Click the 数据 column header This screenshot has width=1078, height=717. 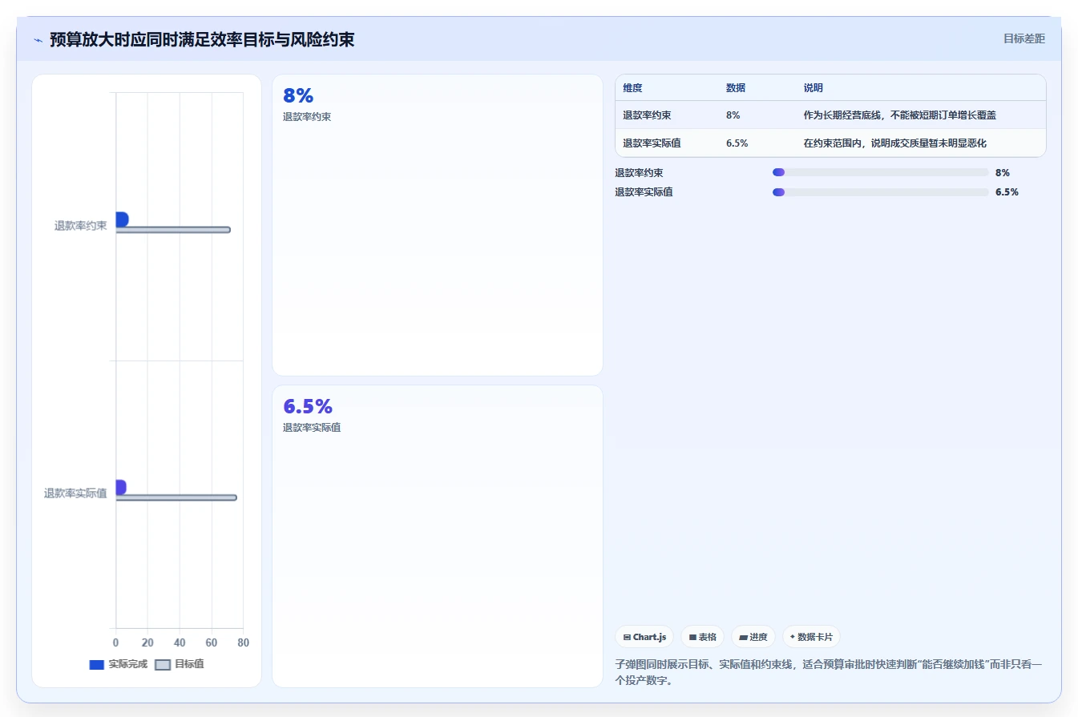pyautogui.click(x=736, y=88)
